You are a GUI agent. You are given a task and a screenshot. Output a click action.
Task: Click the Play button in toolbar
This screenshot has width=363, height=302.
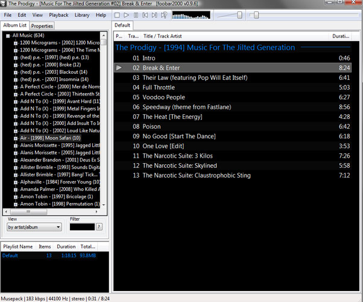pos(126,15)
